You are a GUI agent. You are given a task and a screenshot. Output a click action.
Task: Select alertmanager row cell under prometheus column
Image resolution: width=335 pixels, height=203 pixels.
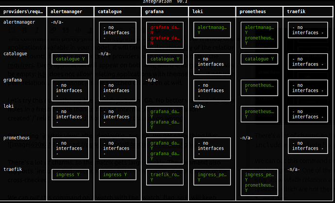[259, 35]
